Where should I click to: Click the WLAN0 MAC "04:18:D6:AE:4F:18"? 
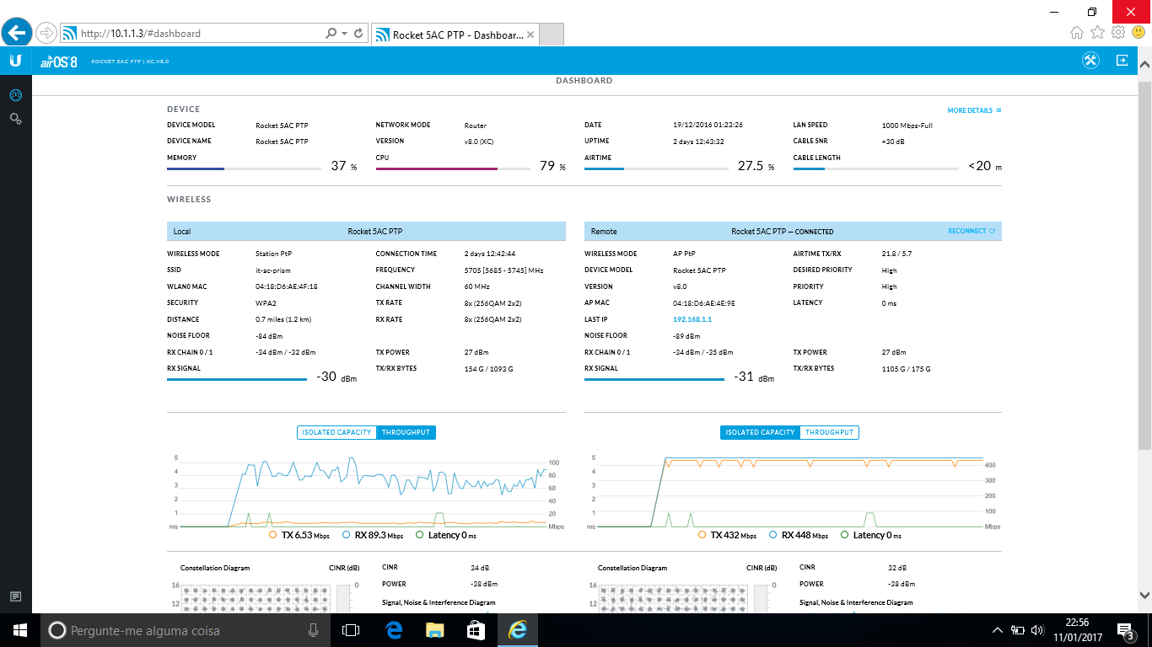coord(287,286)
